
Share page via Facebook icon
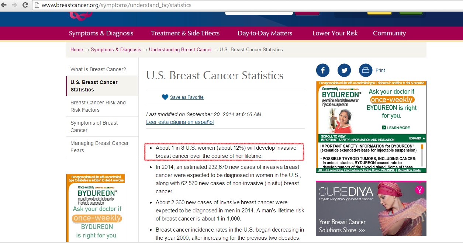(322, 70)
